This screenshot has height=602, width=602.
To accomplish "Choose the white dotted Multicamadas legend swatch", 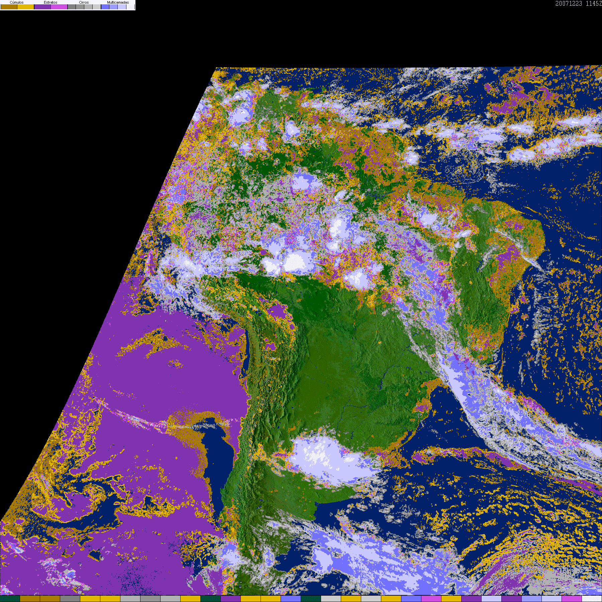I will pos(130,7).
